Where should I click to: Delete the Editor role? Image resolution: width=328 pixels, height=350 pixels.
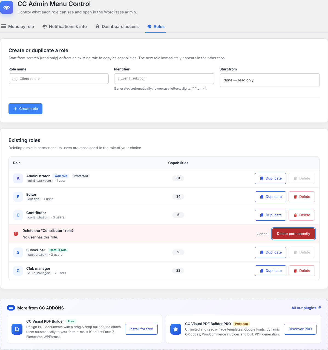pos(301,197)
